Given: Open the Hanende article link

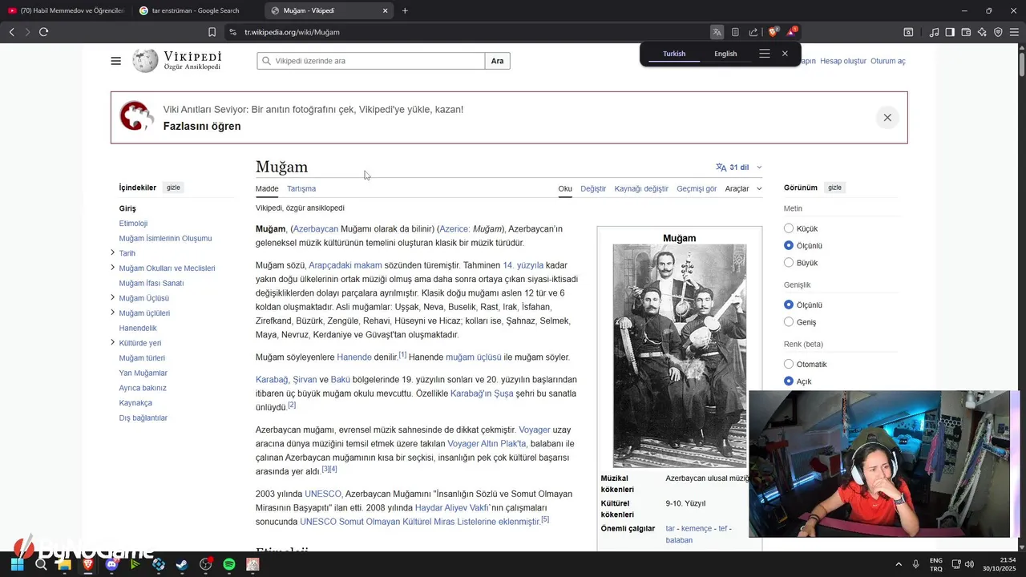Looking at the screenshot, I should [x=354, y=357].
